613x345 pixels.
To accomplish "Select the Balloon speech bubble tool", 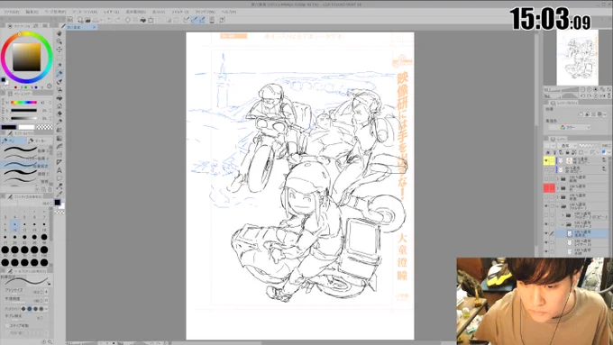I will click(x=59, y=178).
